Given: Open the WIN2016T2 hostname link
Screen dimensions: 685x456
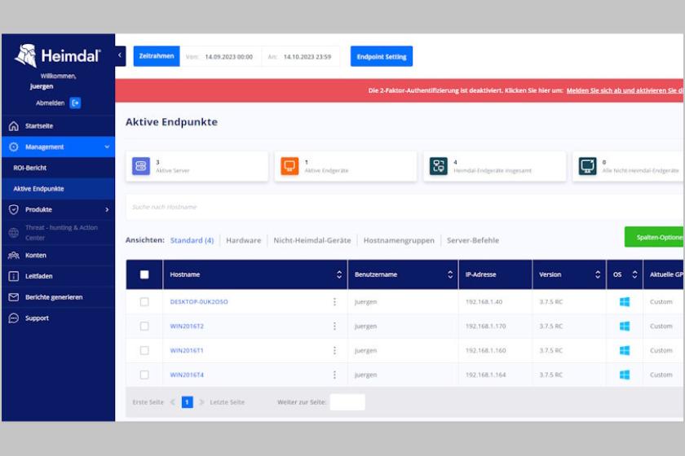Looking at the screenshot, I should (x=187, y=327).
